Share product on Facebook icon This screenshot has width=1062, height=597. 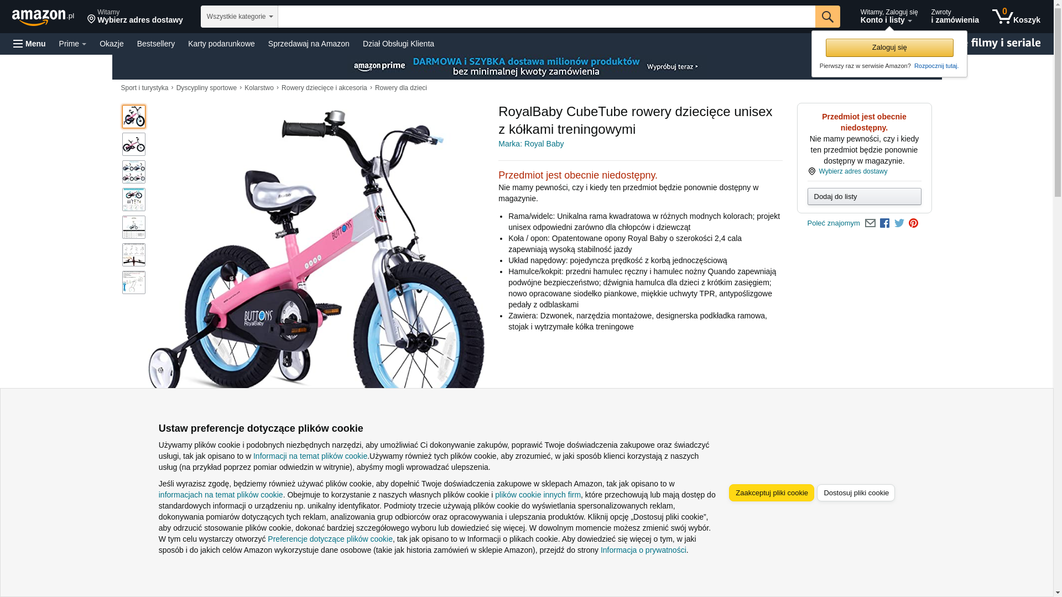(884, 223)
